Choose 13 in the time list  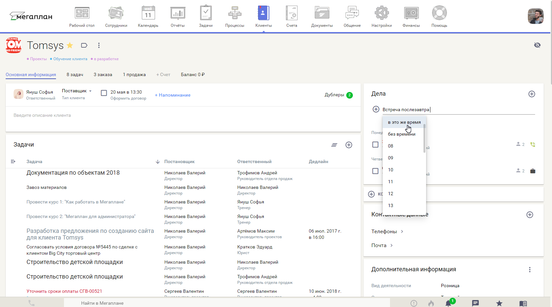[404, 205]
